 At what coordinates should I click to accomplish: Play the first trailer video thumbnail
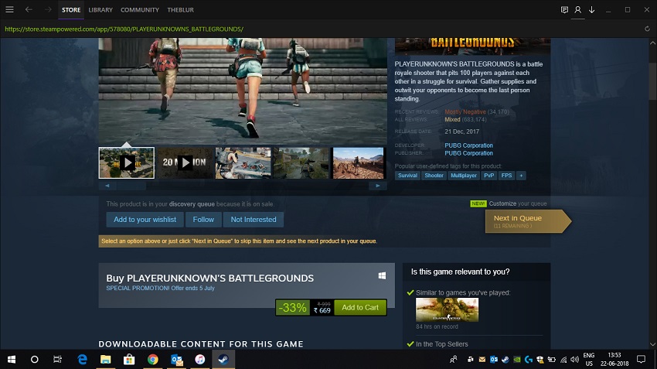[x=127, y=162]
